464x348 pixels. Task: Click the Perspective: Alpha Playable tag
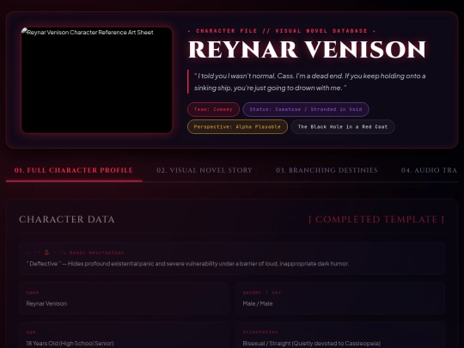click(237, 126)
